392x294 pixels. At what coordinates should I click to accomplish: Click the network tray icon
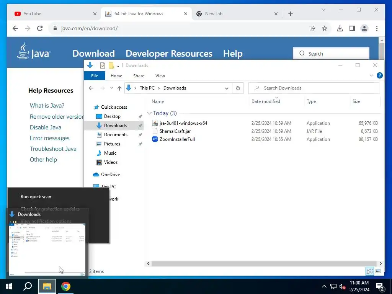click(333, 286)
